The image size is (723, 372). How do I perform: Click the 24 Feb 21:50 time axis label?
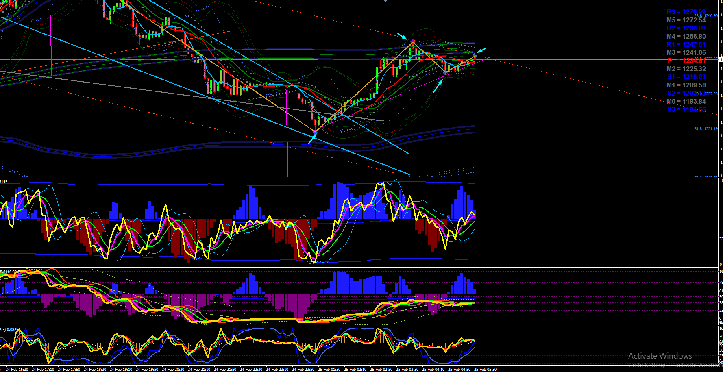pyautogui.click(x=225, y=370)
